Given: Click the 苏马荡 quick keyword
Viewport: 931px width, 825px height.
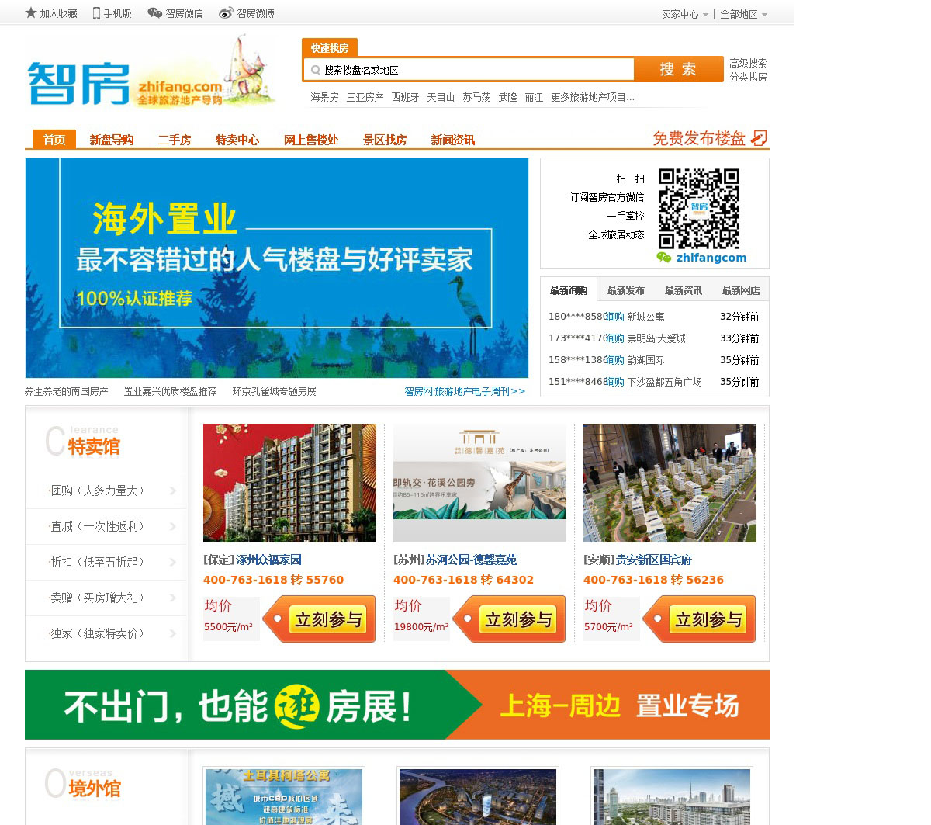Looking at the screenshot, I should tap(476, 97).
